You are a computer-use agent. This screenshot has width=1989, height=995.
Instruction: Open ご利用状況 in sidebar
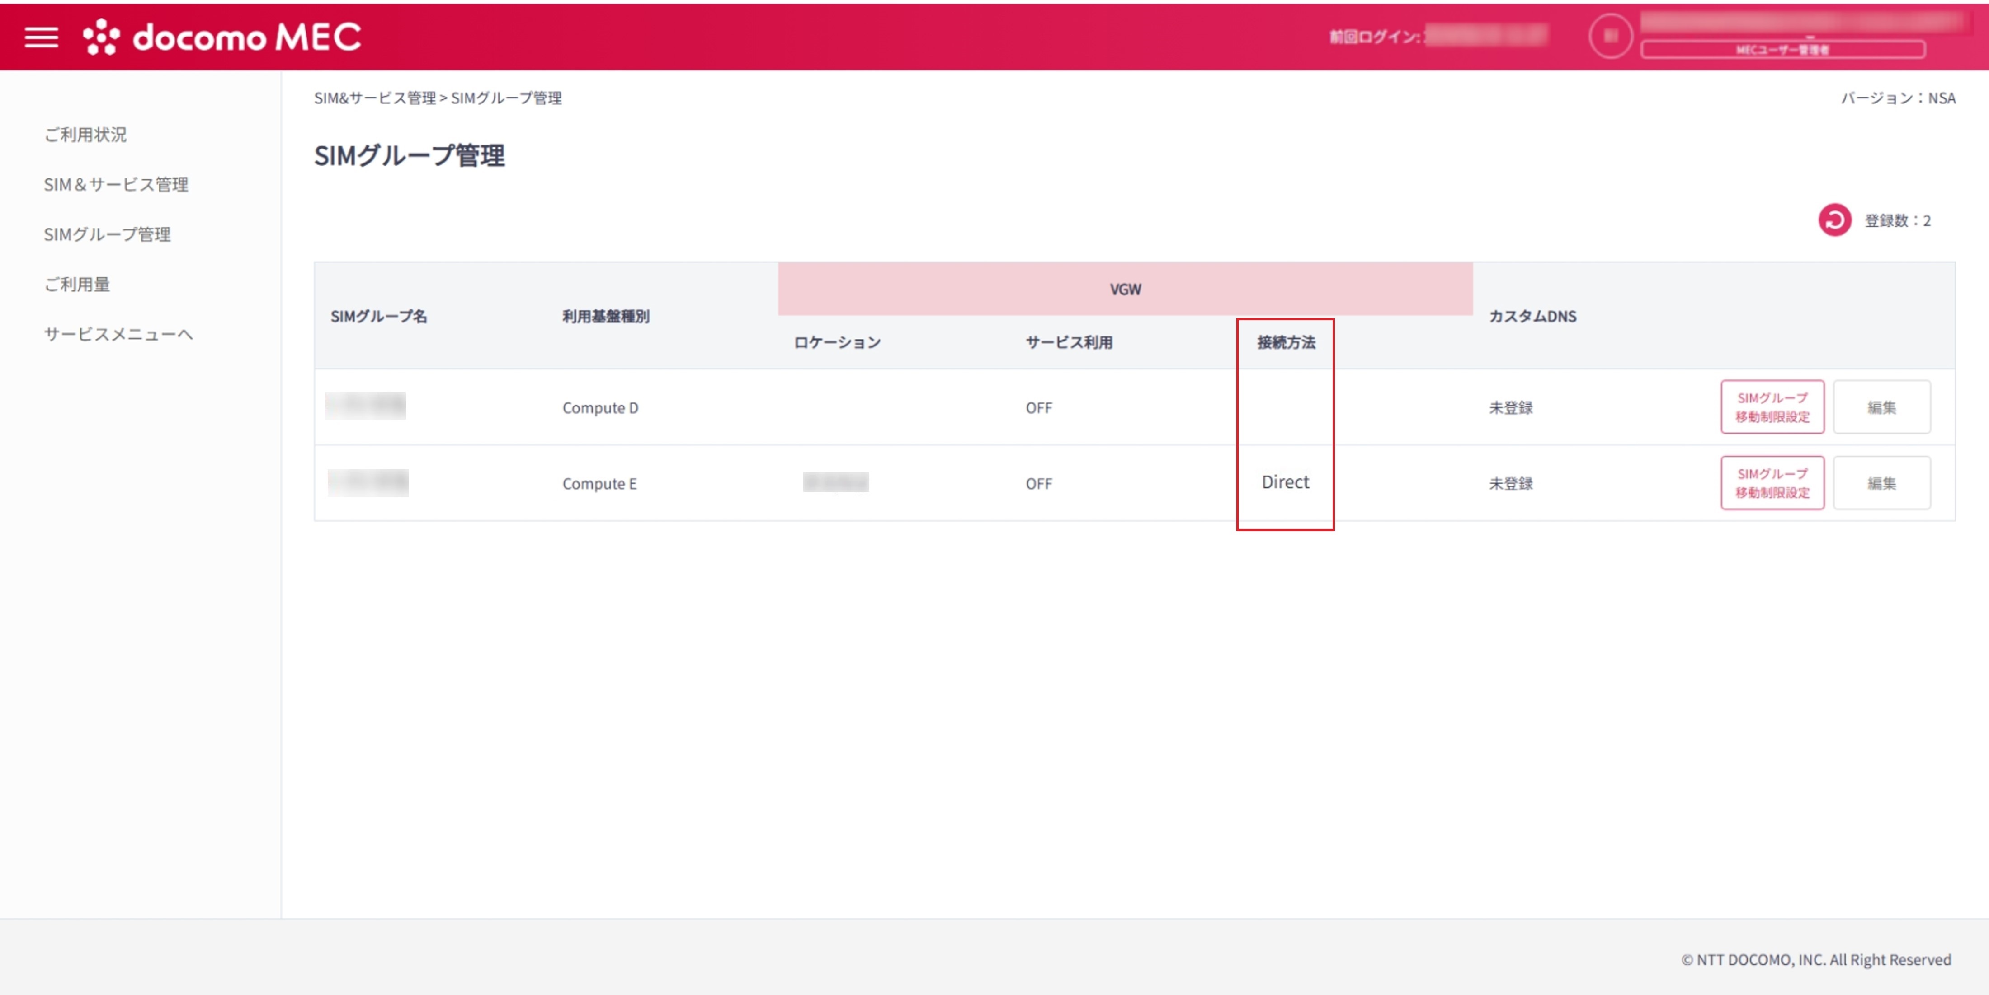tap(85, 134)
